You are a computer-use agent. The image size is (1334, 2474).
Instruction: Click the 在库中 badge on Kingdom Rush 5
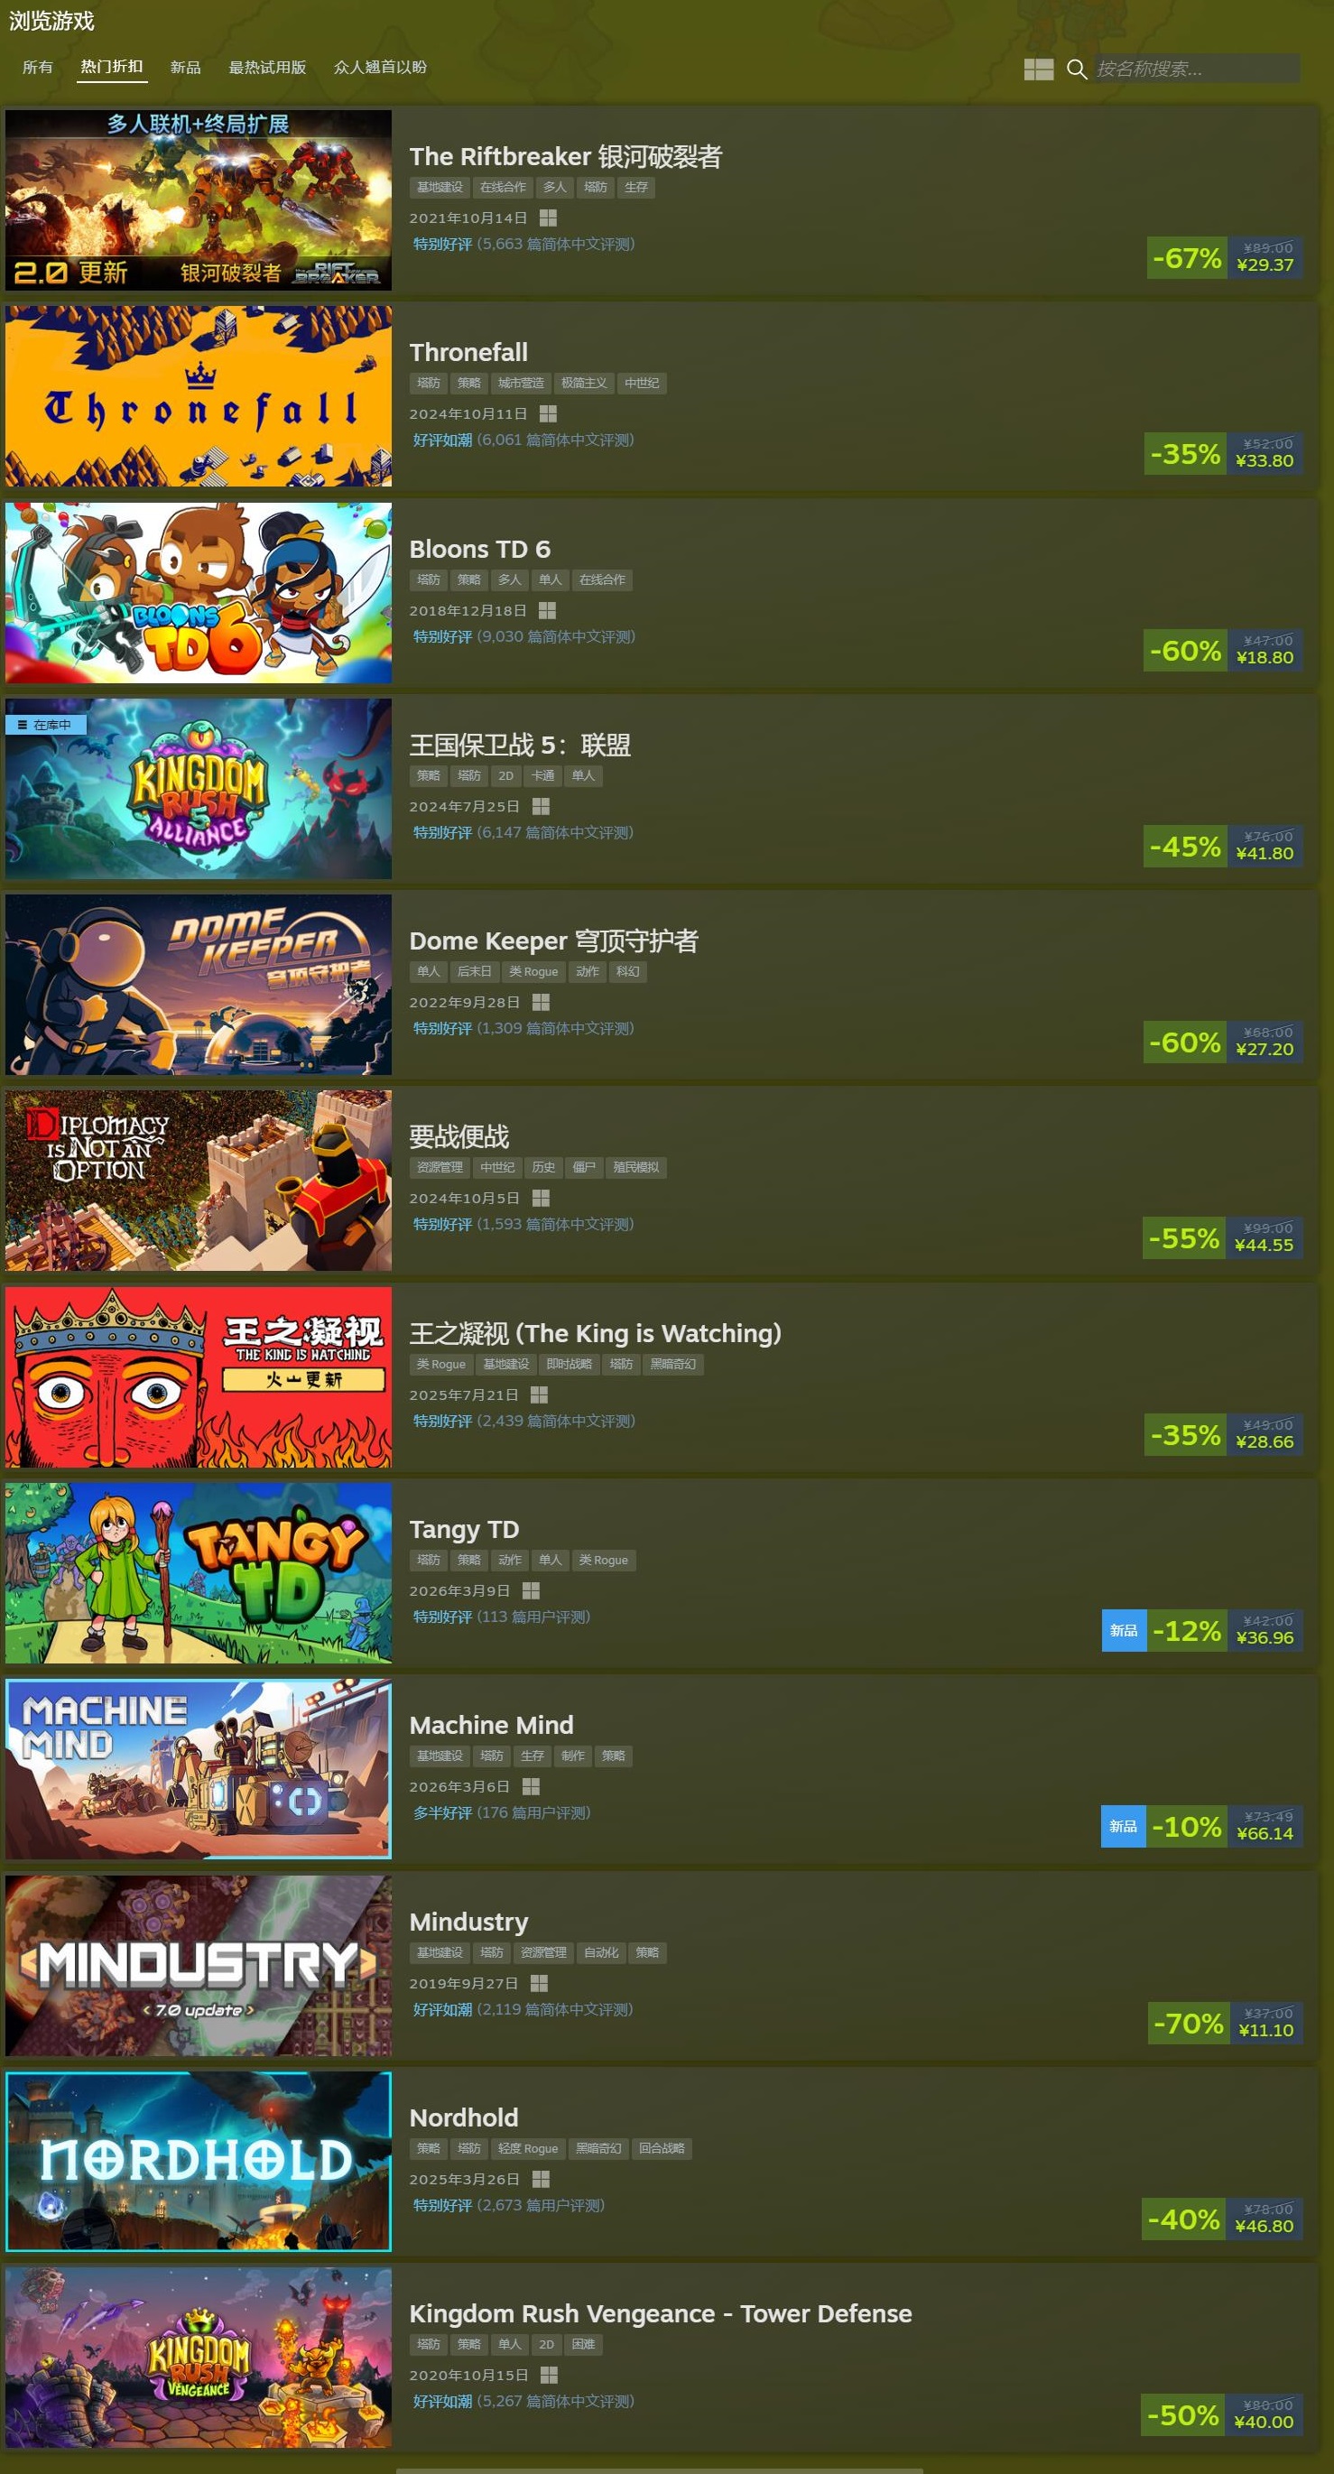[x=45, y=725]
